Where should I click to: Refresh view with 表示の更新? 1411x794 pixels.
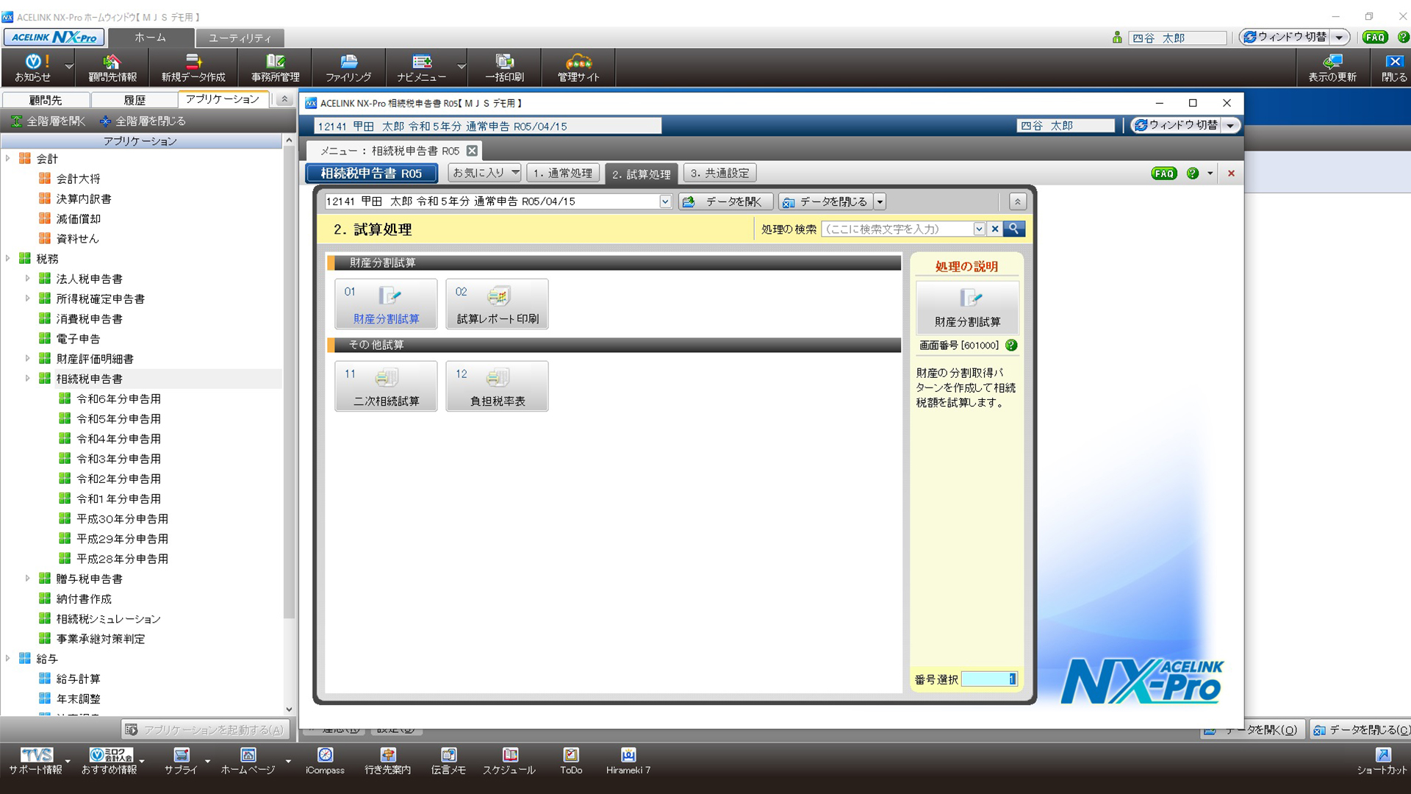[x=1332, y=68]
